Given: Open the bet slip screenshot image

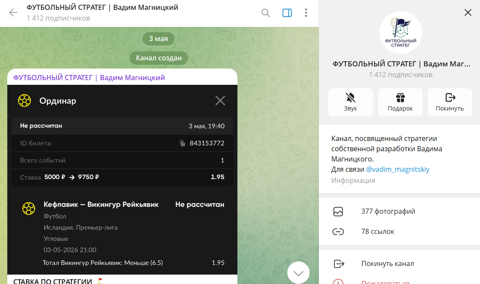Looking at the screenshot, I should tap(123, 179).
